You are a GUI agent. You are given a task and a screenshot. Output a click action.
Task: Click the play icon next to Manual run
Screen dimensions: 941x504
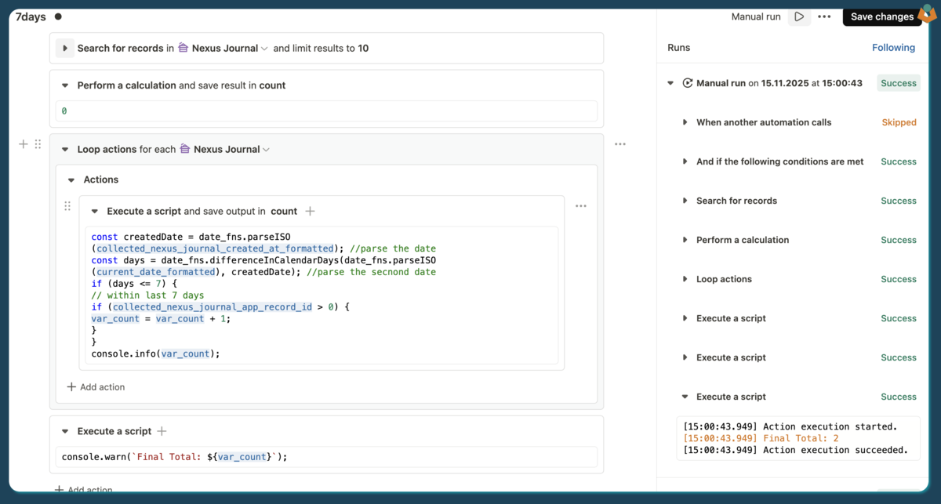tap(799, 16)
